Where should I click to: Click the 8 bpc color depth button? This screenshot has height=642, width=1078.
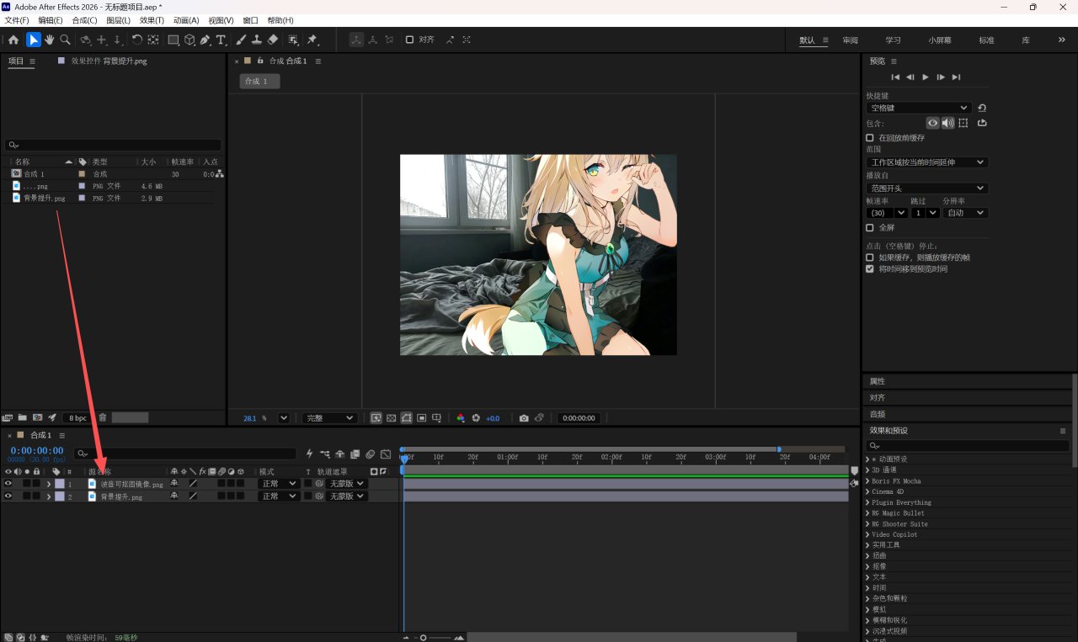pos(77,417)
